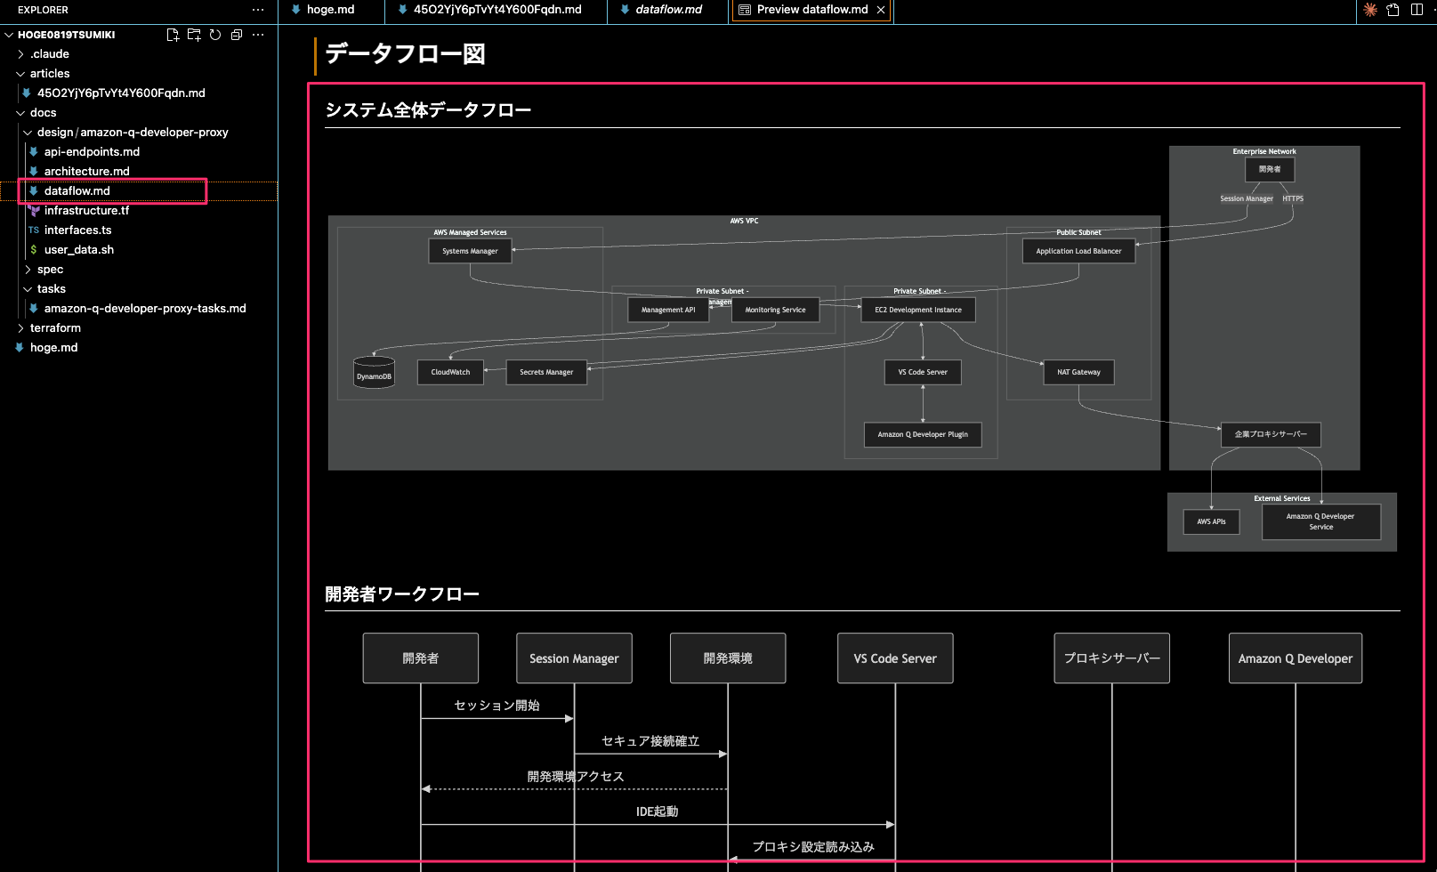Click the Application Load Balancer diagram node
The image size is (1437, 872).
click(1078, 251)
